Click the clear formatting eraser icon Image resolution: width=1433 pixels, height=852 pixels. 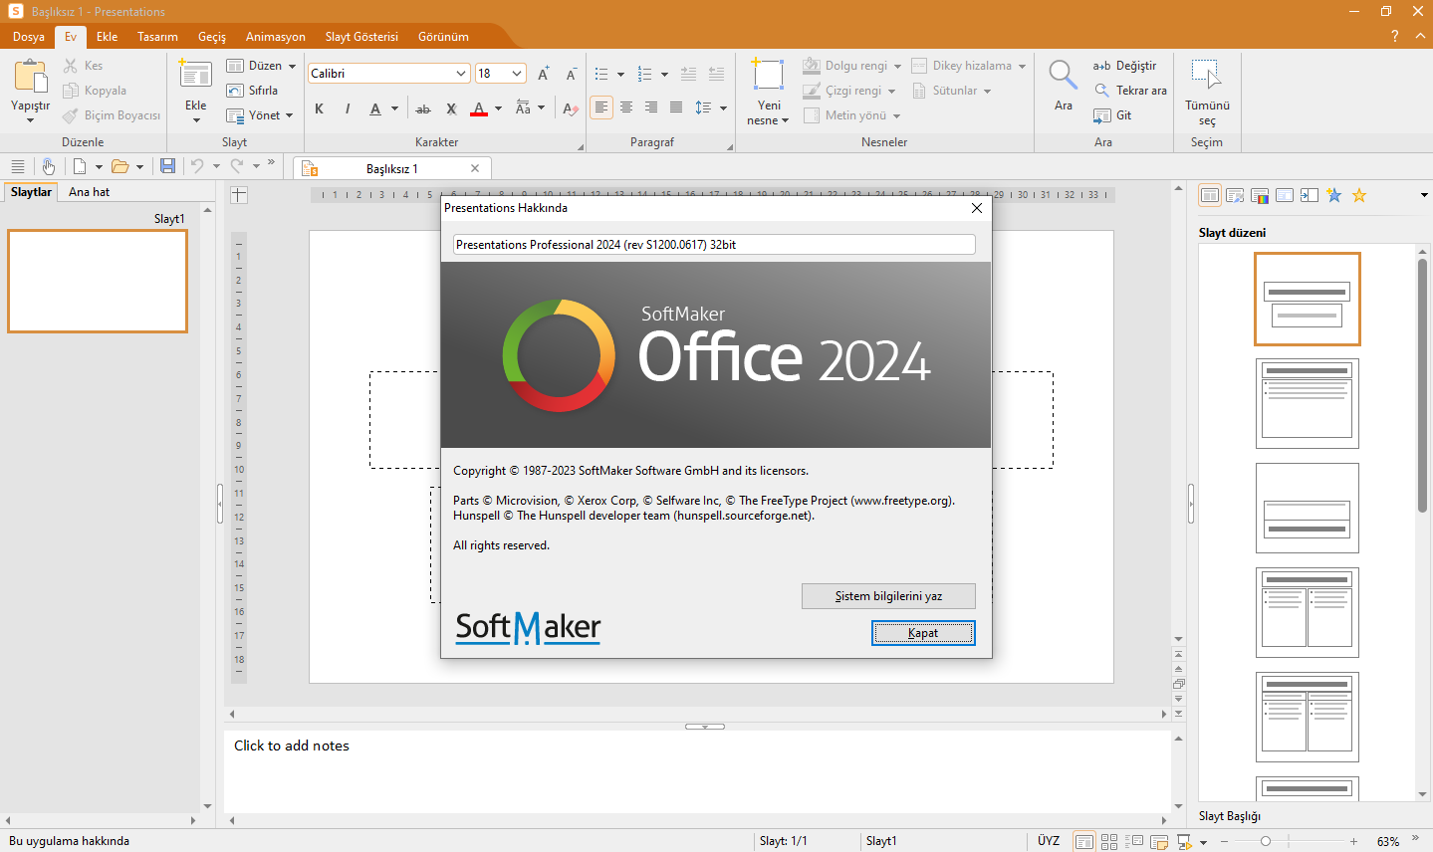click(570, 108)
